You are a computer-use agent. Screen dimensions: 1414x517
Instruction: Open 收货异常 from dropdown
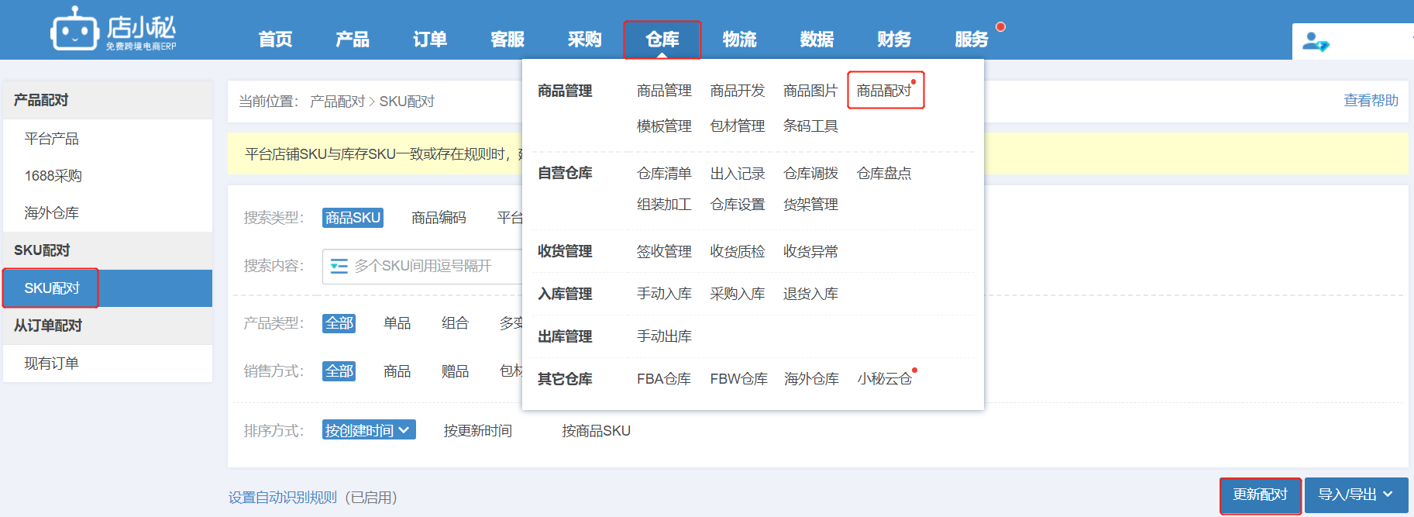click(x=810, y=251)
